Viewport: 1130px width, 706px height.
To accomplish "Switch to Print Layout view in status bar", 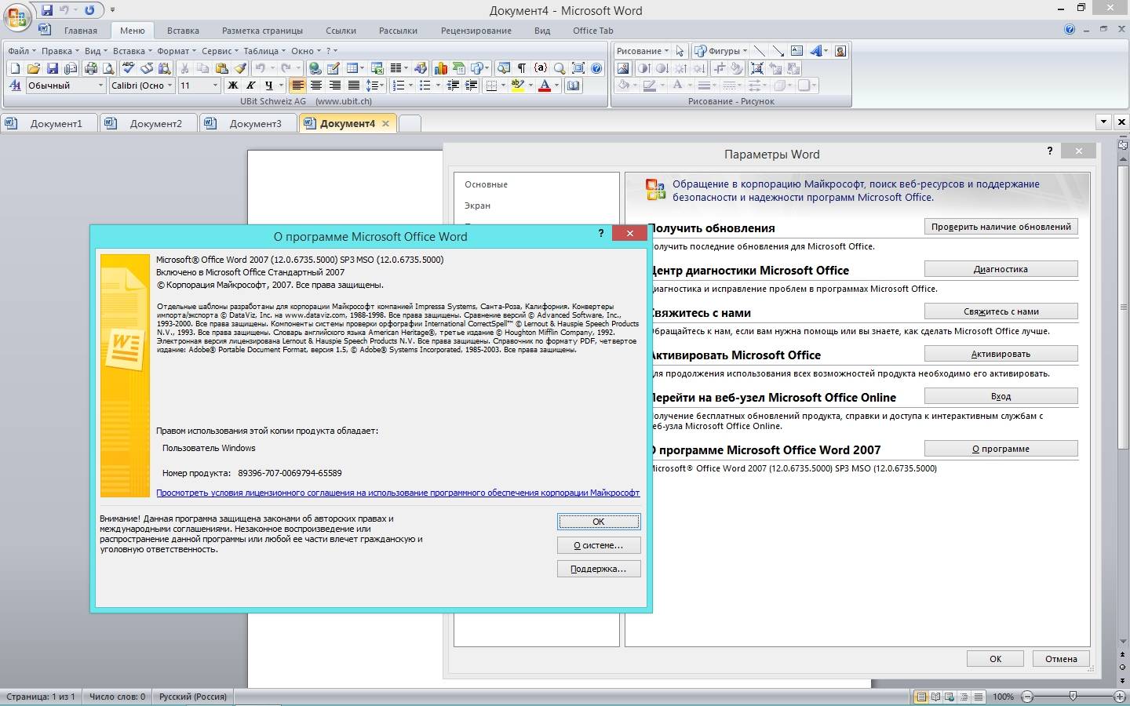I will 921,697.
